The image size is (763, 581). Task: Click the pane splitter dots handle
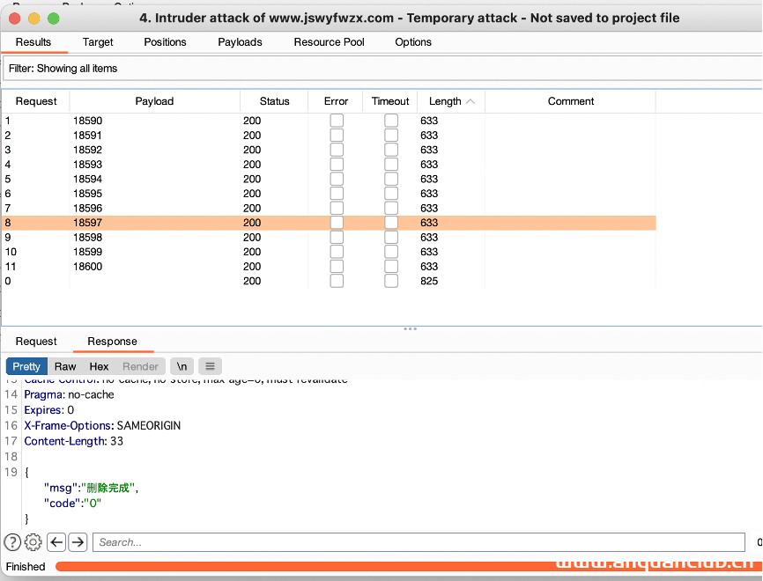(x=411, y=328)
